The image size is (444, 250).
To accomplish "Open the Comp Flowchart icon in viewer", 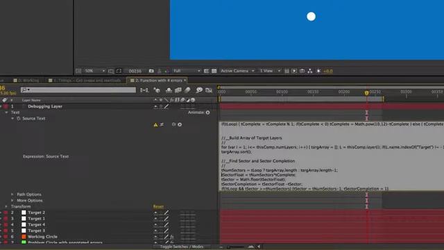I will click(310, 71).
